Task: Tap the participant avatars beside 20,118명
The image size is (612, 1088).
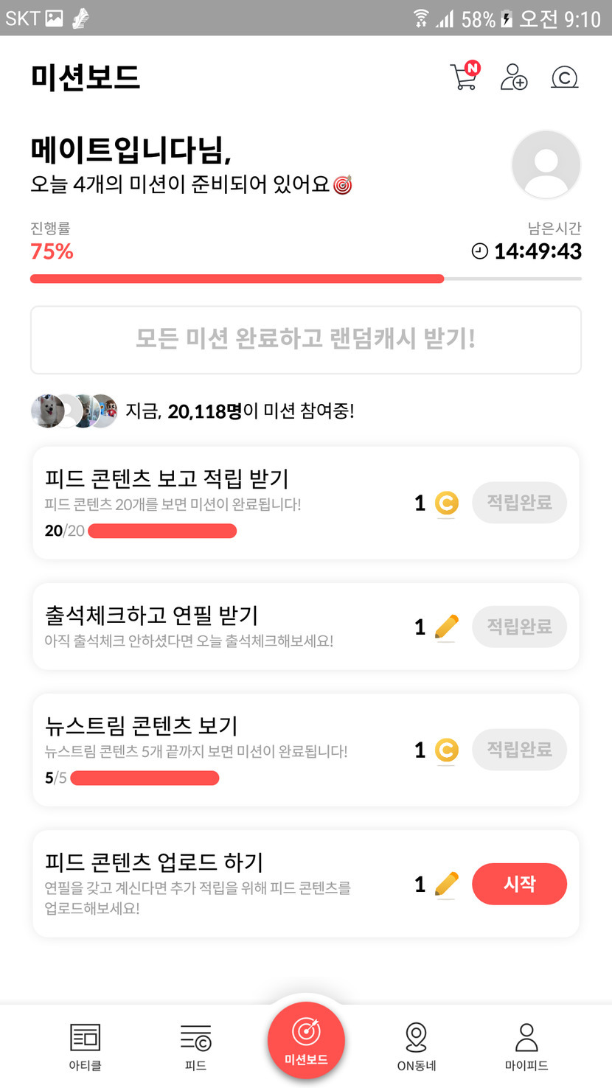Action: pos(74,411)
